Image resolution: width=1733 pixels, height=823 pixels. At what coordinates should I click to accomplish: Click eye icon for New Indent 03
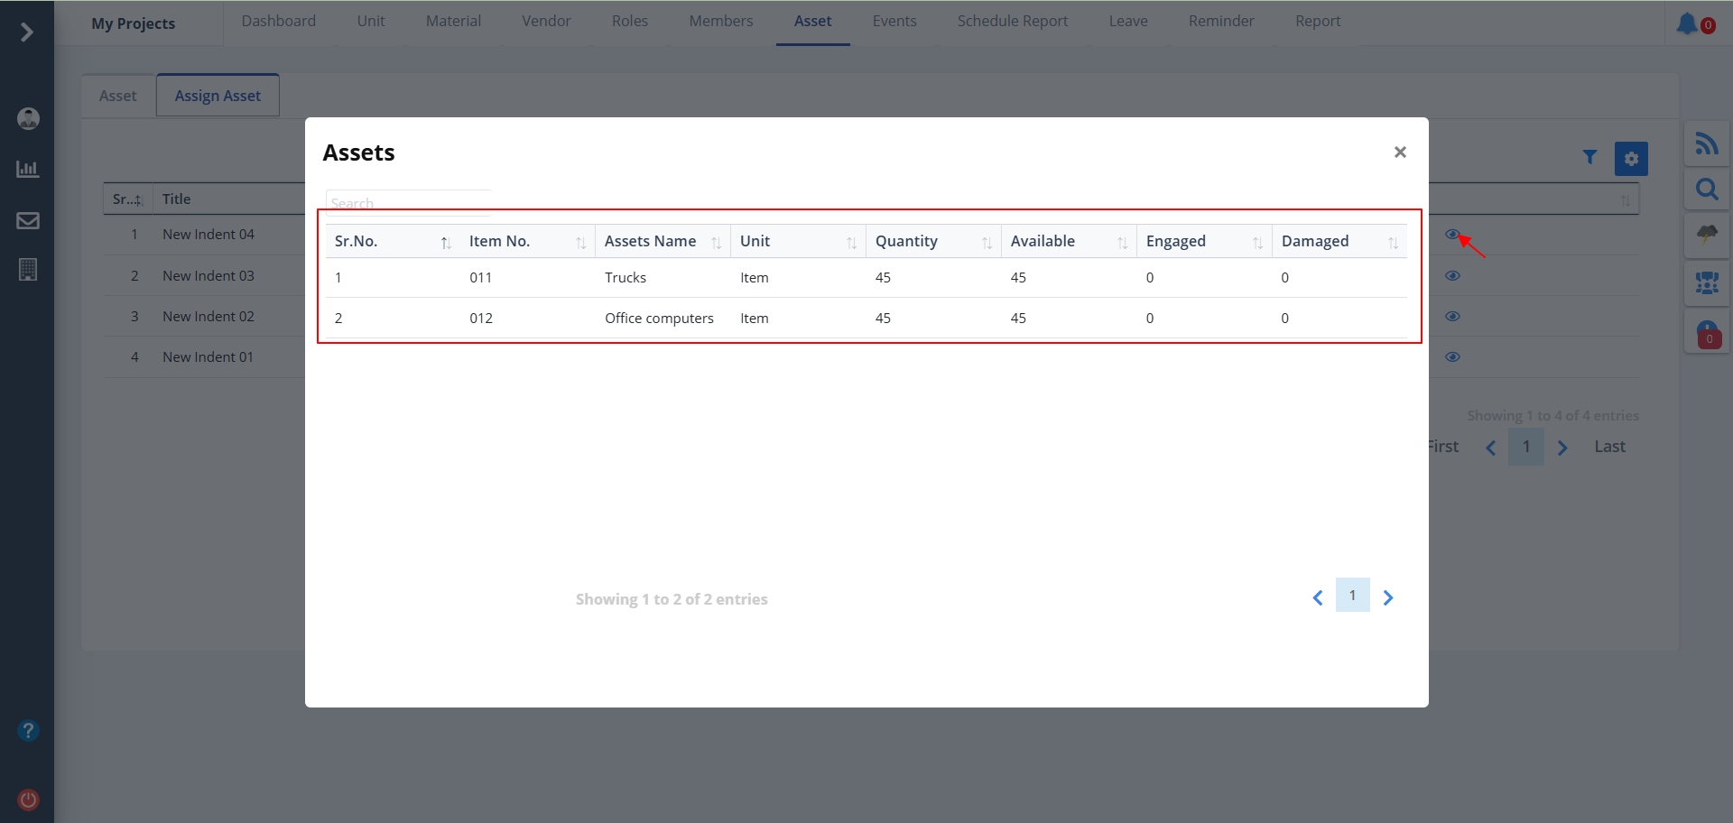click(x=1452, y=276)
